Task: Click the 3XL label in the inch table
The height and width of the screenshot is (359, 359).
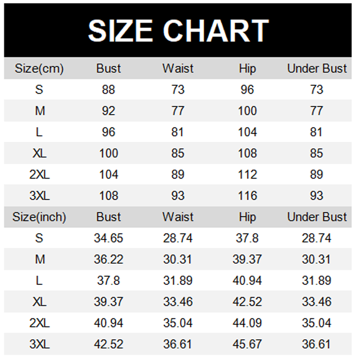Action: 39,344
